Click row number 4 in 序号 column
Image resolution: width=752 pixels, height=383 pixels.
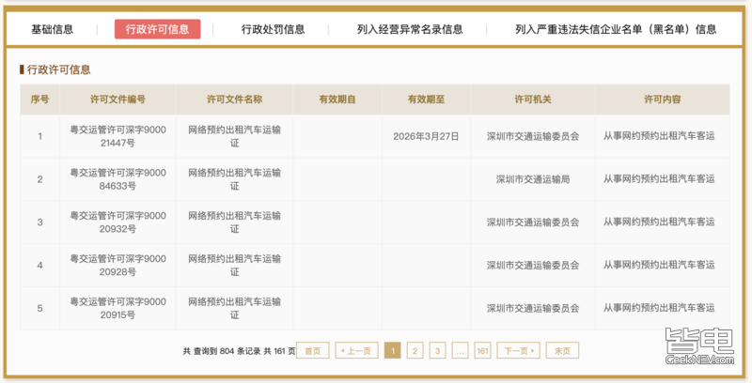39,266
